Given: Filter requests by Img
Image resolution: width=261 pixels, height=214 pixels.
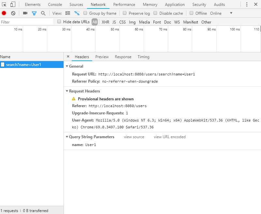Looking at the screenshot, I should click(132, 22).
